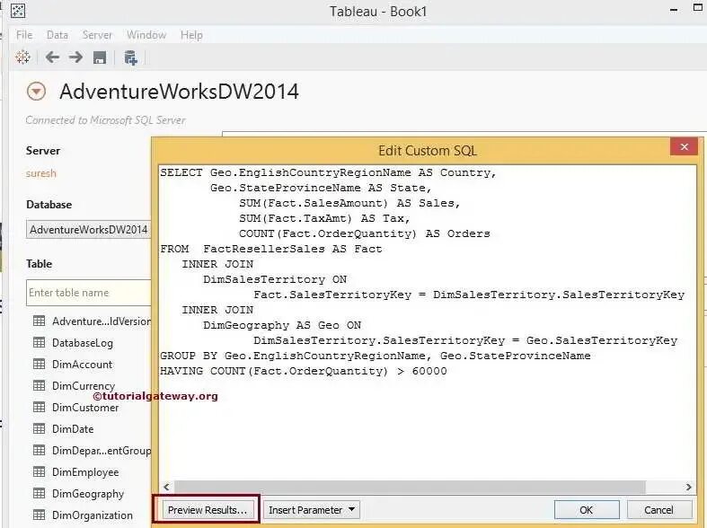Select the DimEmployee table name
This screenshot has height=528, width=707.
85,472
